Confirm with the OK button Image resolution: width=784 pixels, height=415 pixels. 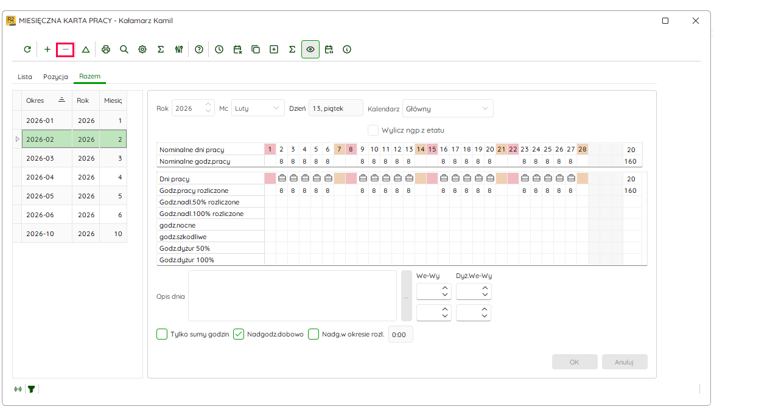575,362
